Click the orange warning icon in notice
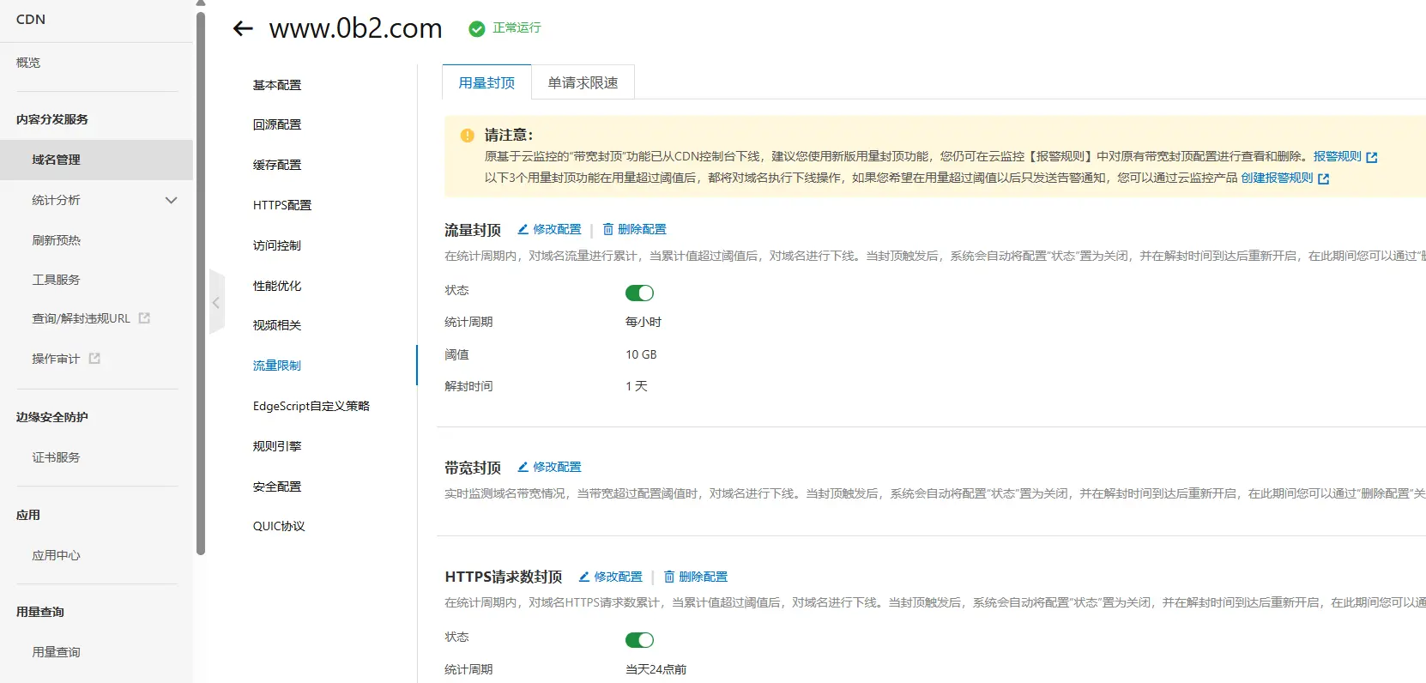The height and width of the screenshot is (683, 1426). (467, 135)
